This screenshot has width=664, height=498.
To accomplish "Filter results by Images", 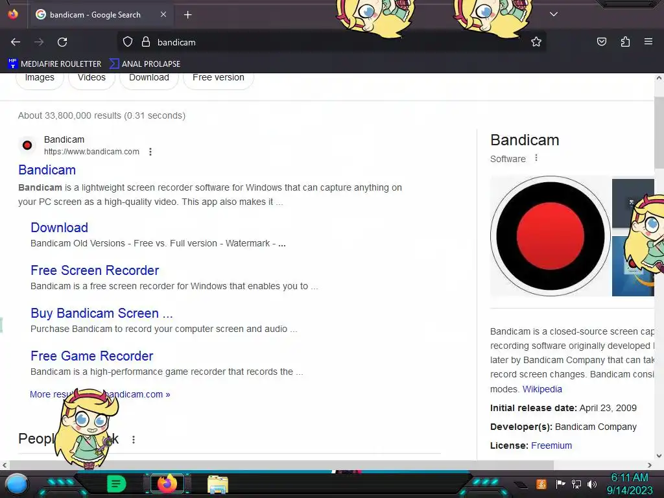I will pos(40,78).
